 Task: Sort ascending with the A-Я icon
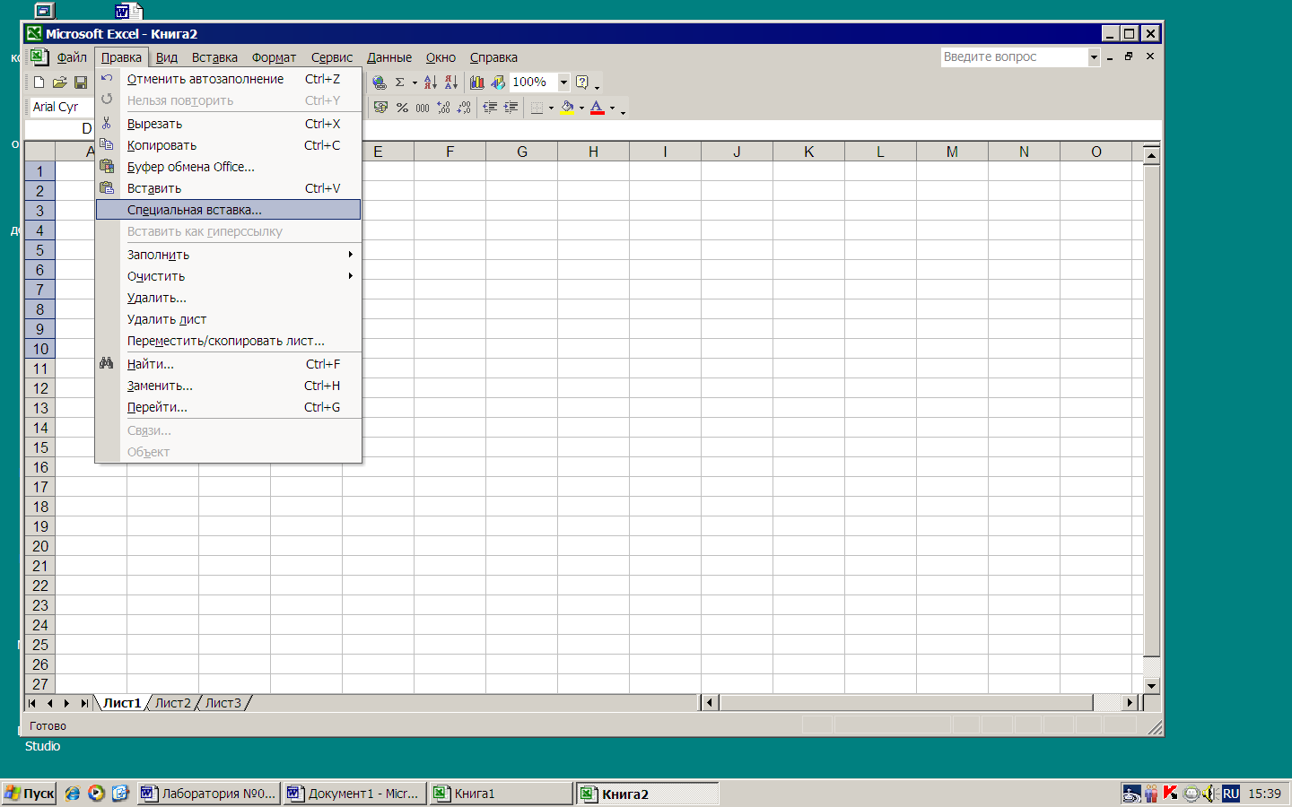coord(430,82)
